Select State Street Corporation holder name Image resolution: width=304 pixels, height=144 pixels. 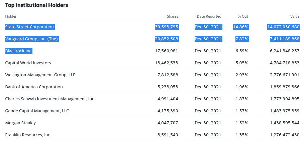29,27
